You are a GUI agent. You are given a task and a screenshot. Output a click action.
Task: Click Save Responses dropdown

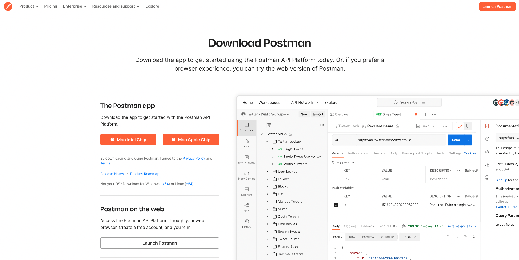coord(462,226)
